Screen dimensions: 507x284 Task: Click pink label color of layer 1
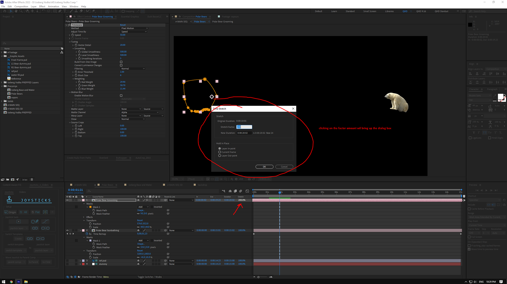pos(83,200)
